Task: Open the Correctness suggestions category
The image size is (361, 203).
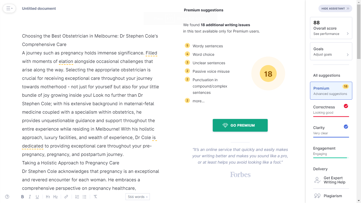Action: (331, 109)
